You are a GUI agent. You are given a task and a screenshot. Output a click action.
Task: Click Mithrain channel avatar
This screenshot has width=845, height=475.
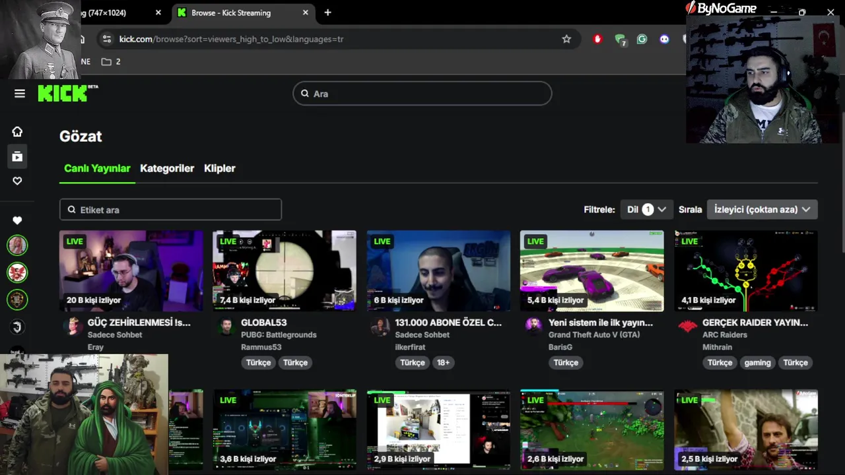(x=688, y=327)
